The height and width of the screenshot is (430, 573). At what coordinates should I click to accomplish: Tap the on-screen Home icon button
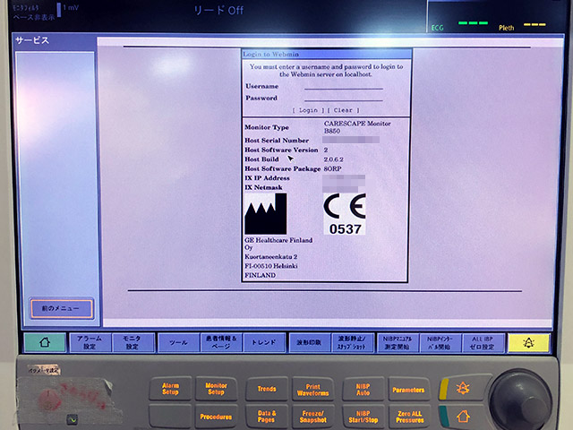(45, 342)
